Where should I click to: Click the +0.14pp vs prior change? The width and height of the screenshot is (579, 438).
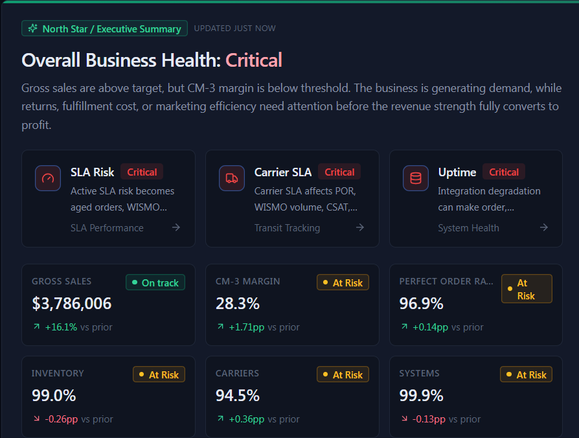[448, 327]
